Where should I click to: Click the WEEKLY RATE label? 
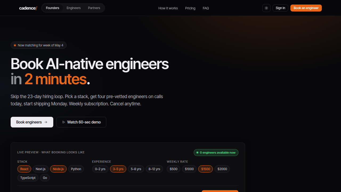(177, 162)
